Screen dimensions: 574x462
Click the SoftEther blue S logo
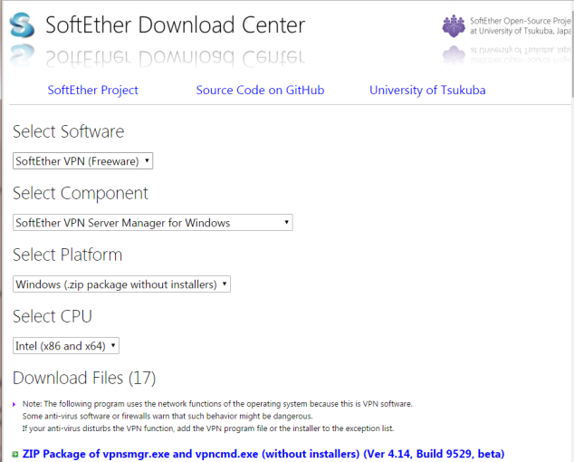[x=22, y=25]
